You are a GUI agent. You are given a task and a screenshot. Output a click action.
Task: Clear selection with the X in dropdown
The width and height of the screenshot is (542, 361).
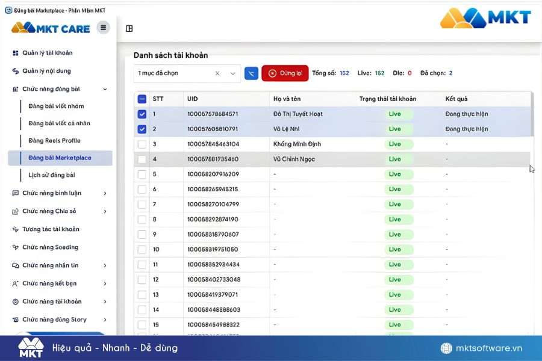pyautogui.click(x=217, y=73)
